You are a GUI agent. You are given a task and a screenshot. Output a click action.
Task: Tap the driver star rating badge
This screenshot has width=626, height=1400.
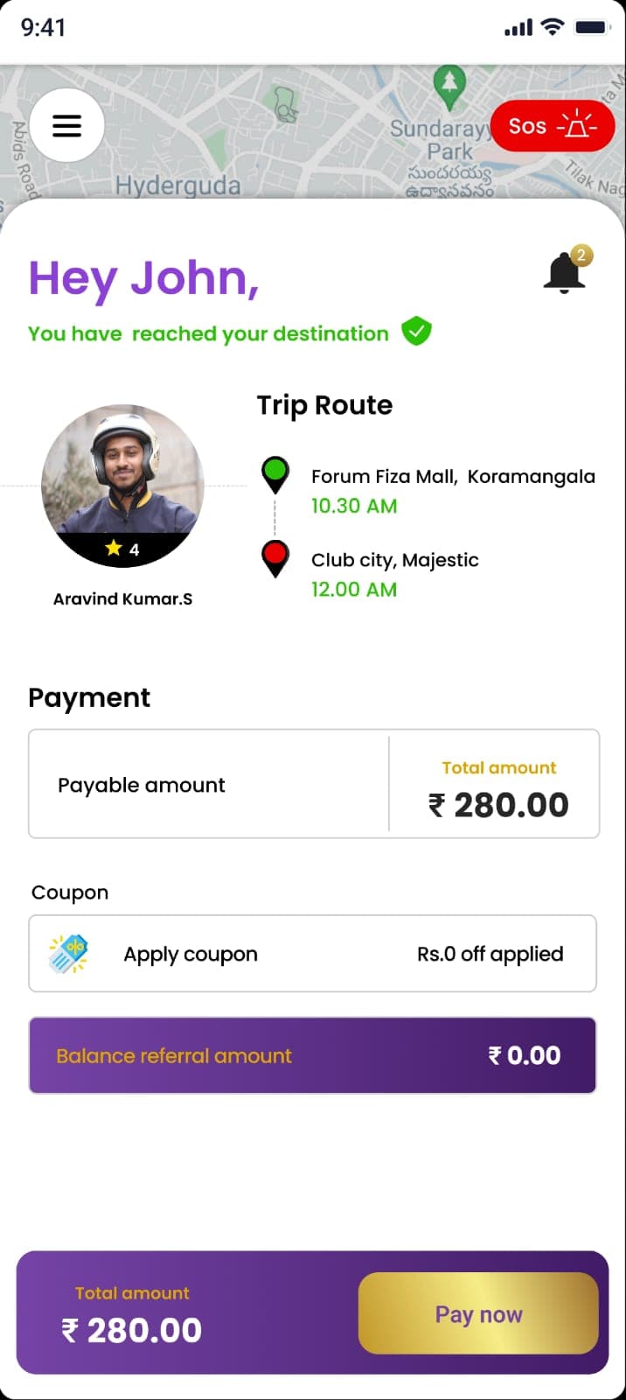(x=122, y=549)
